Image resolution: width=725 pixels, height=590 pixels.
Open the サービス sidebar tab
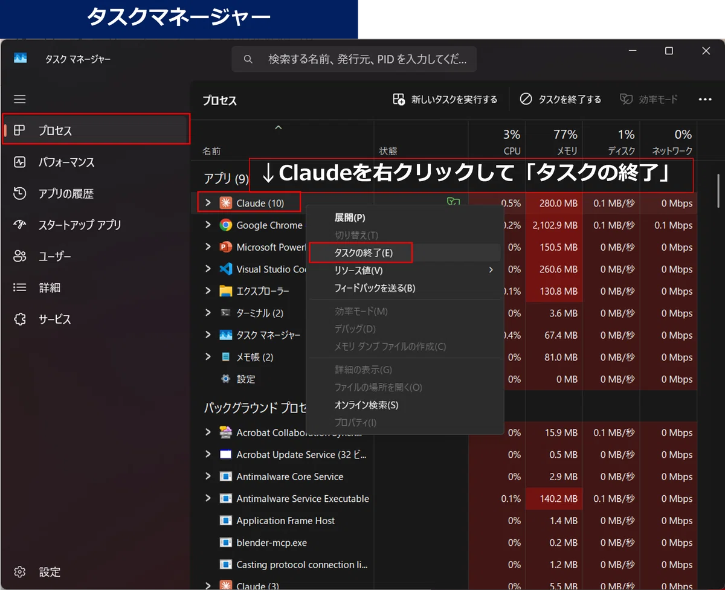pos(96,319)
